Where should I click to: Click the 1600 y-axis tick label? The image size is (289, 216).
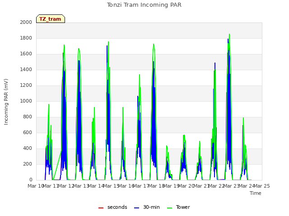pyautogui.click(x=26, y=54)
